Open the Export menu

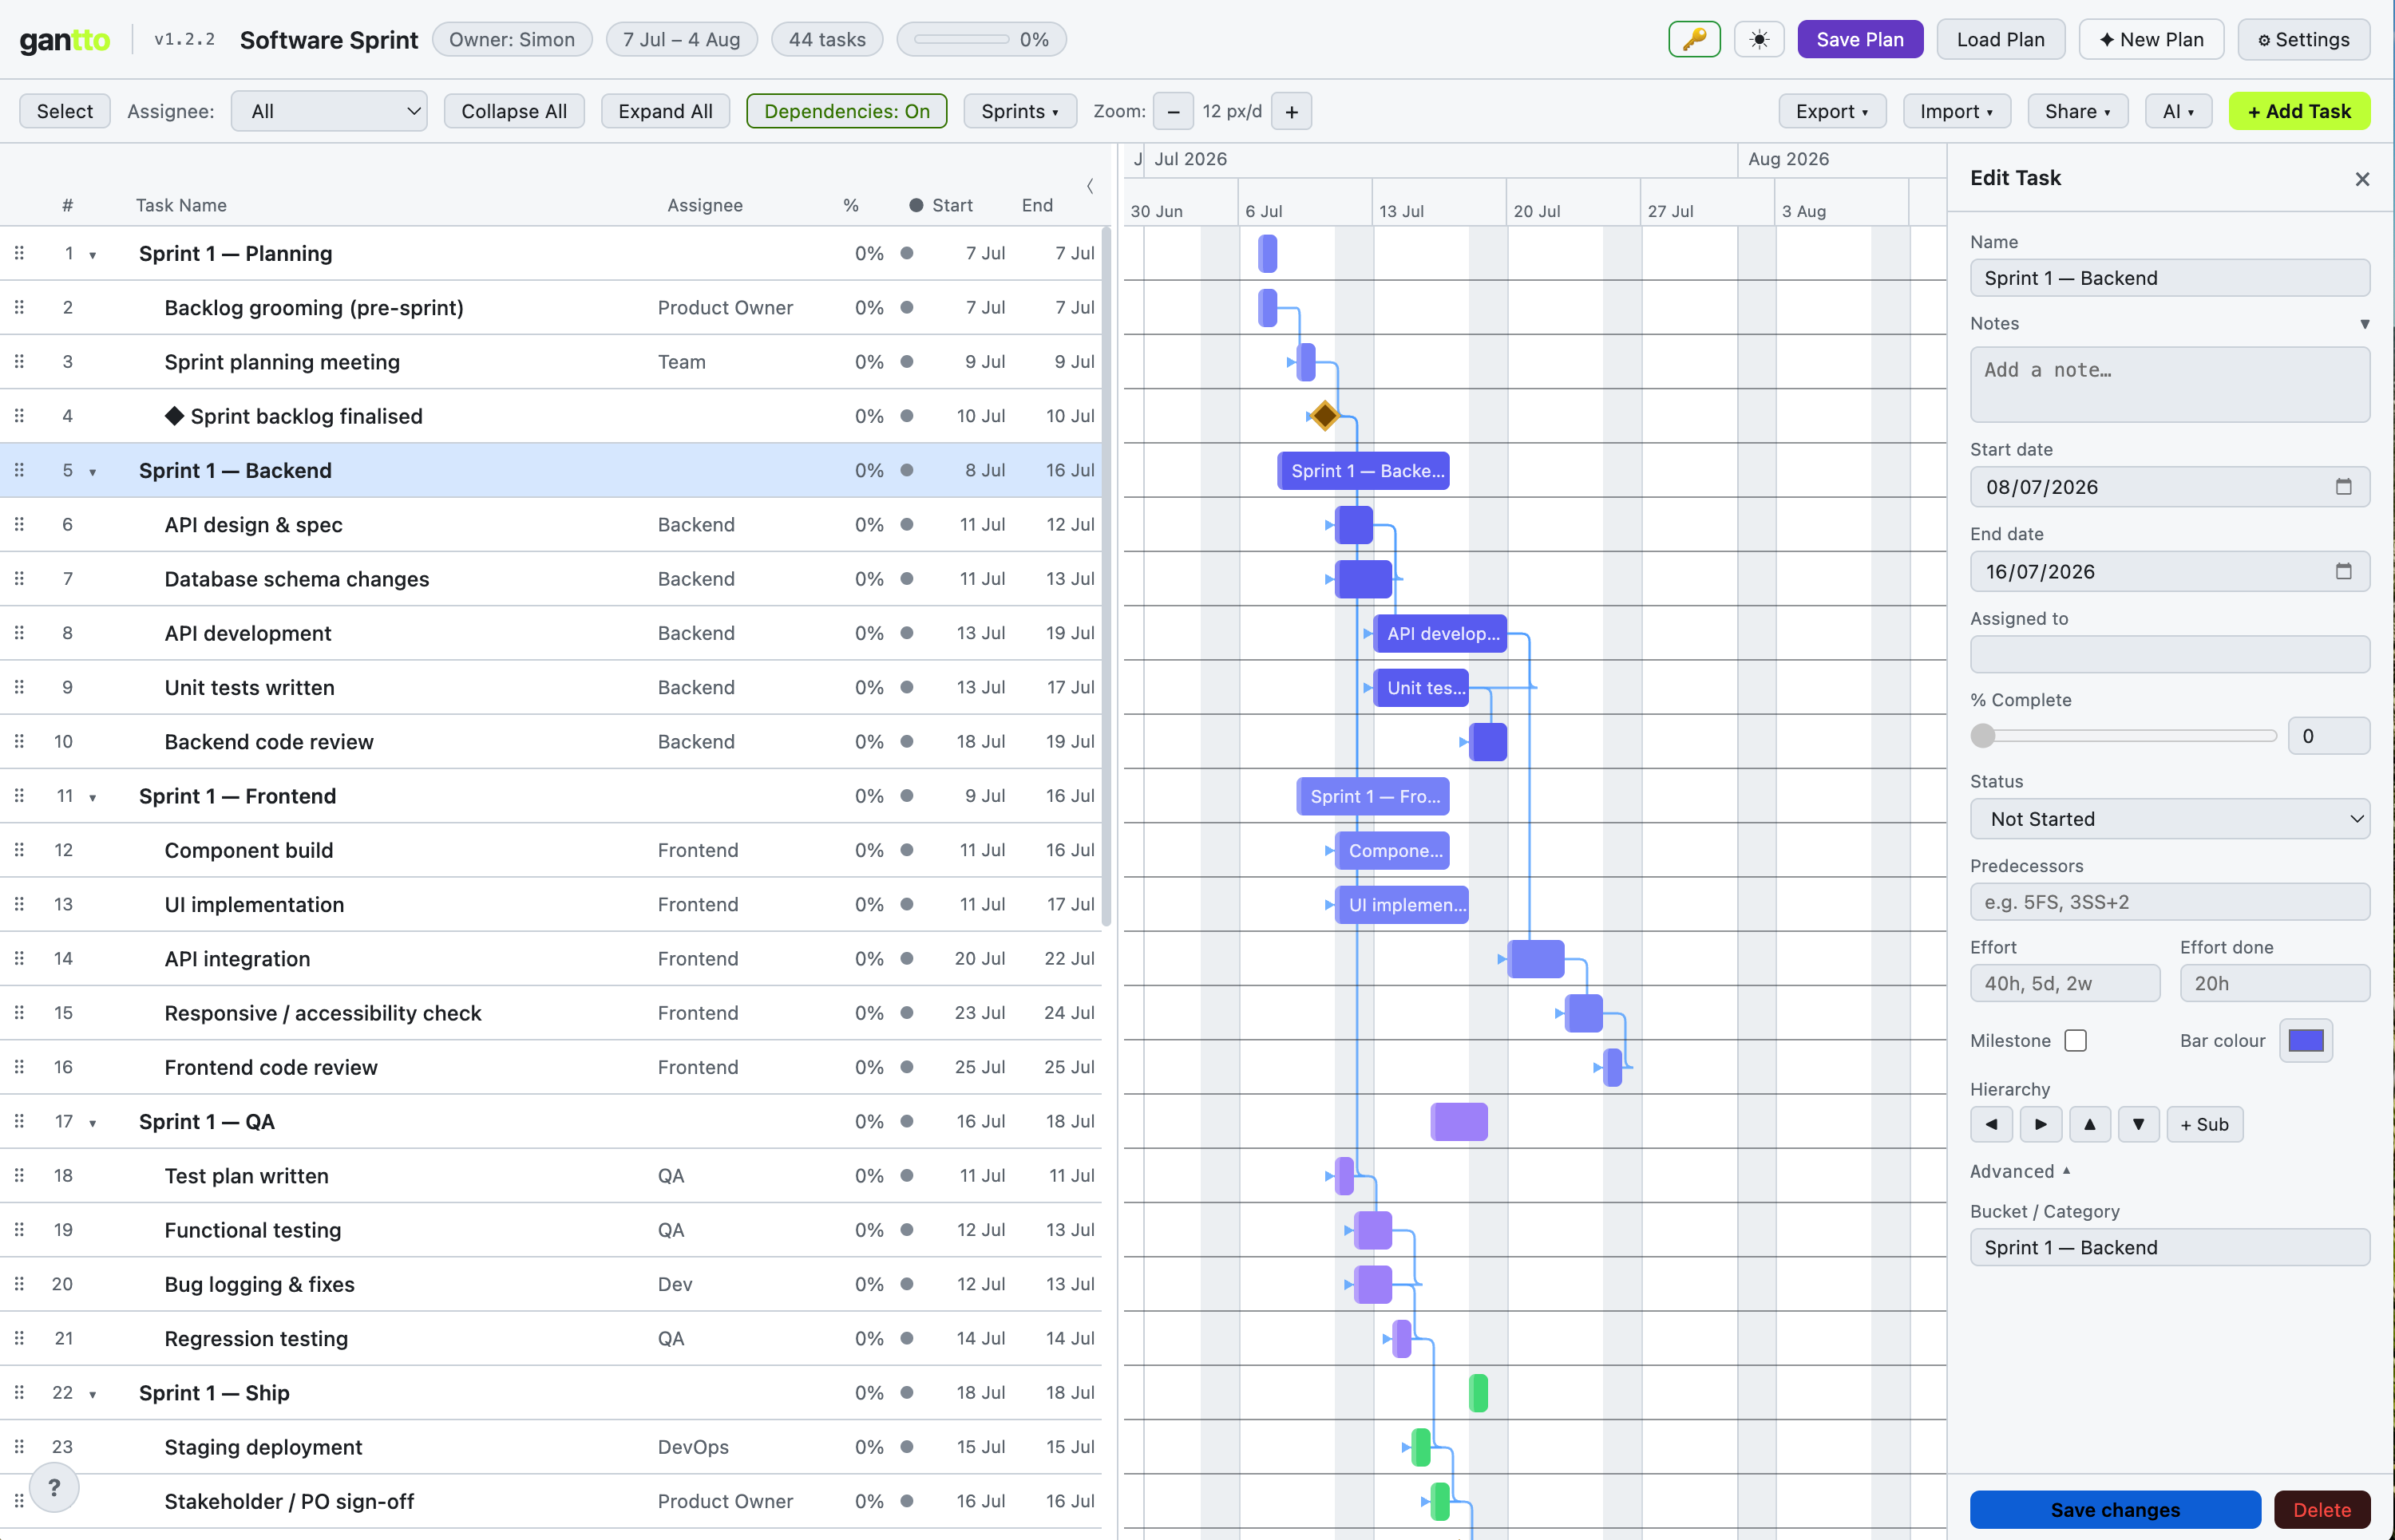1831,111
